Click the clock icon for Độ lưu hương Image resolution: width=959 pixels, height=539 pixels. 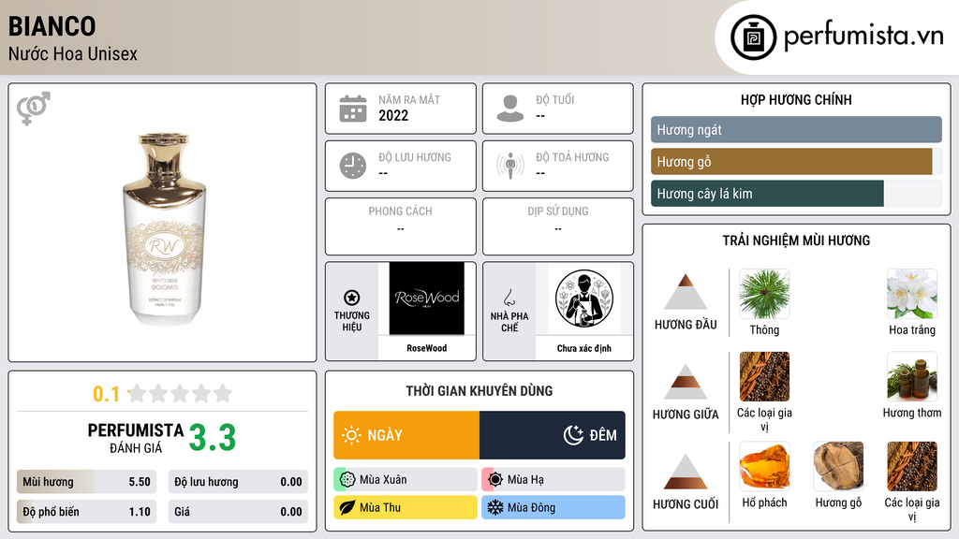pos(353,166)
